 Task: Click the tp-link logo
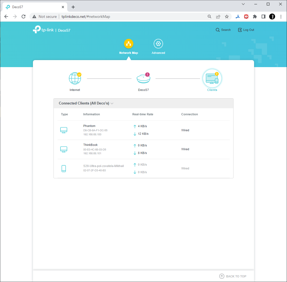(x=43, y=29)
